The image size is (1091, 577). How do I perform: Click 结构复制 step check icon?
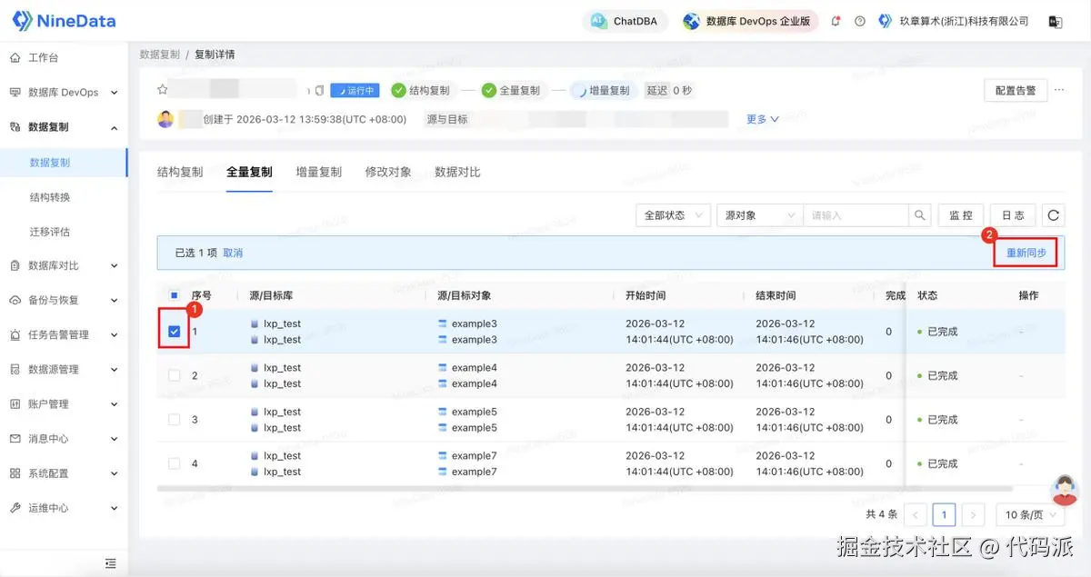(x=398, y=90)
